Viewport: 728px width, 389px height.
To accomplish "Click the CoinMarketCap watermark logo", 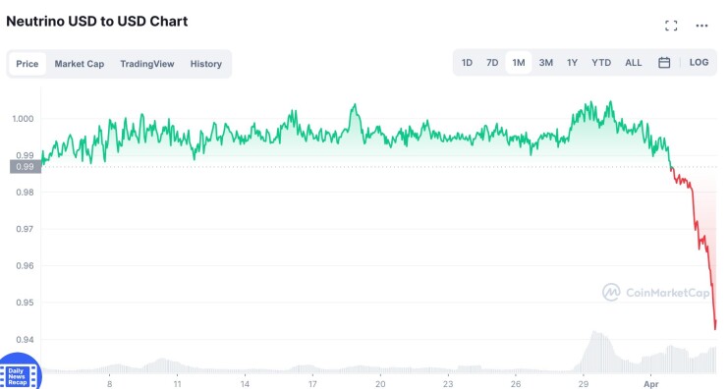I will [x=655, y=293].
